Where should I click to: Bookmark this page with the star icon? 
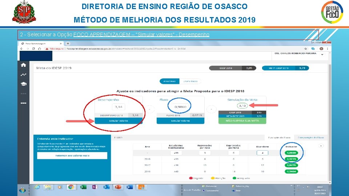(305, 49)
